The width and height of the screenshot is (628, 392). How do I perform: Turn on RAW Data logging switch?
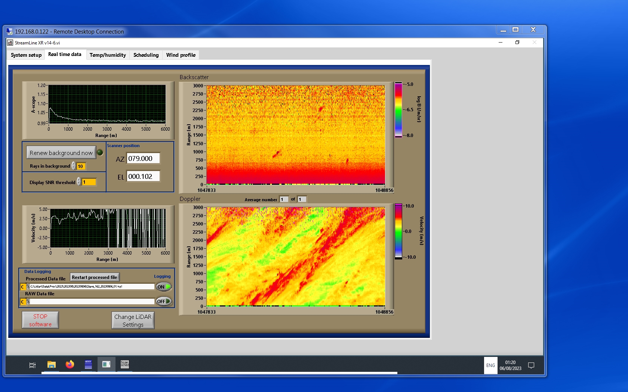(164, 301)
